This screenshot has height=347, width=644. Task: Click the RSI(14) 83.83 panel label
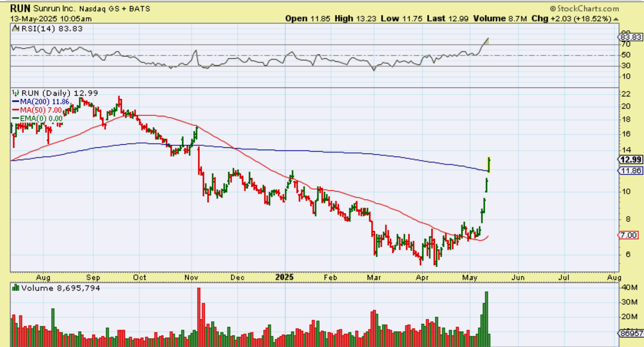(52, 29)
